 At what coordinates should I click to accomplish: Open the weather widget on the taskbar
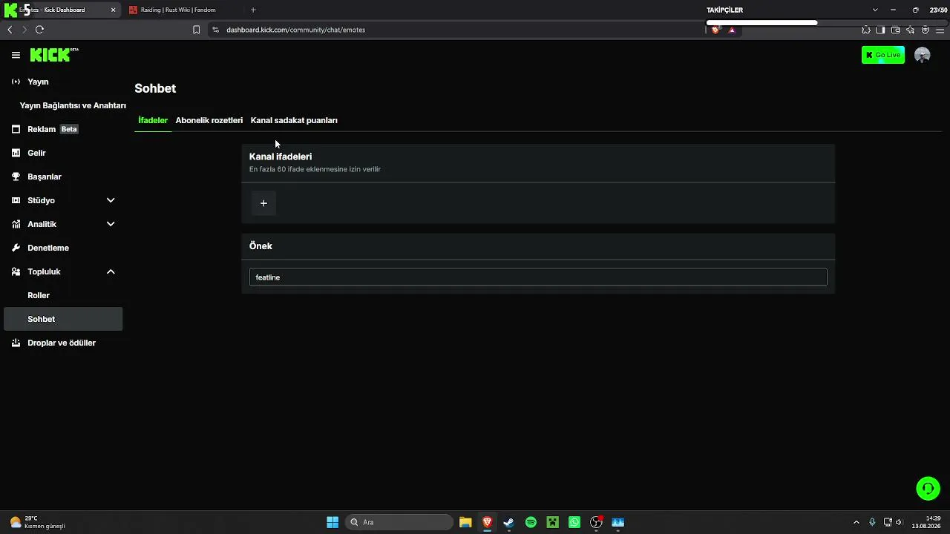(x=37, y=522)
